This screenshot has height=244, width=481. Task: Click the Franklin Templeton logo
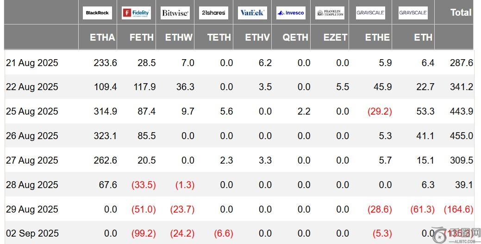[330, 13]
